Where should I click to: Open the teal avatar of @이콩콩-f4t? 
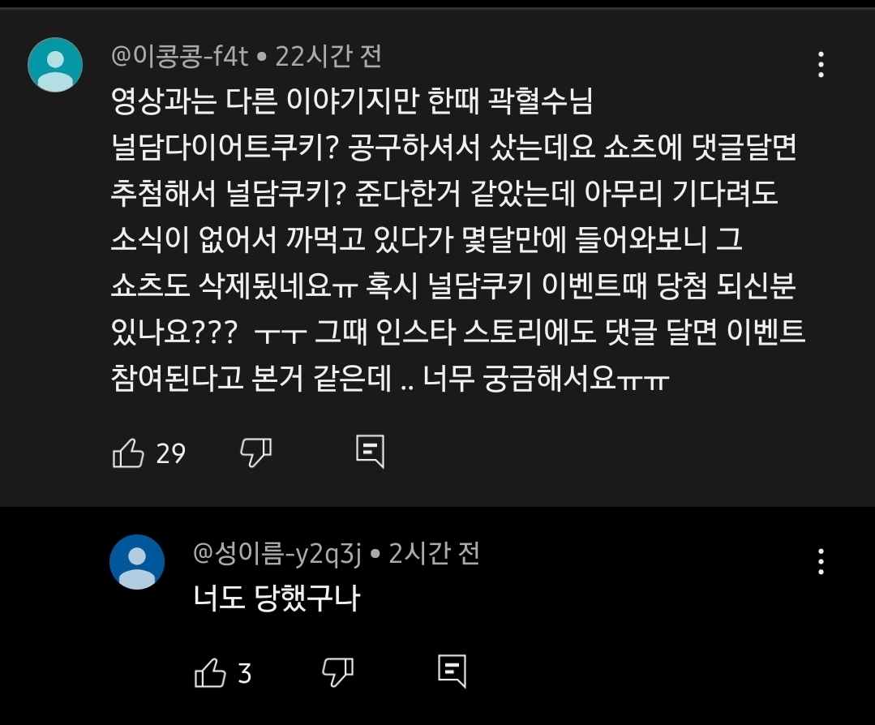tap(55, 65)
